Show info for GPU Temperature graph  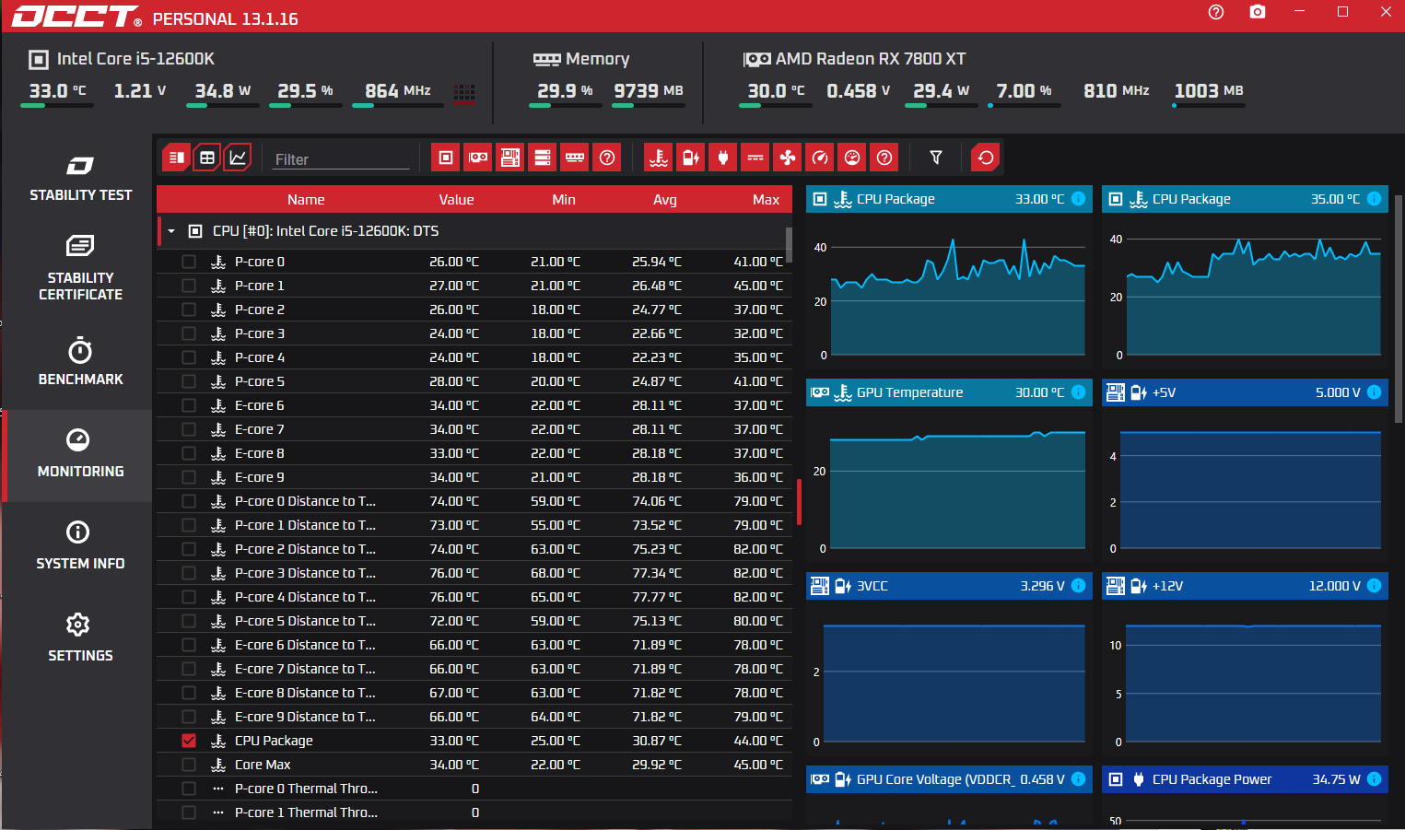tap(1079, 392)
